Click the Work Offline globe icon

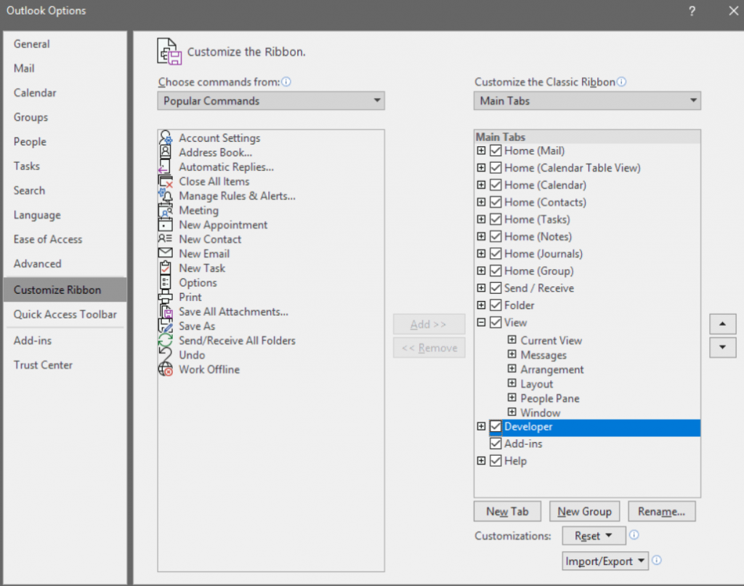coord(165,369)
